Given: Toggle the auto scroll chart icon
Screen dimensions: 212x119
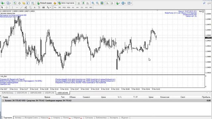Looking at the screenshot, I should pyautogui.click(x=107, y=3).
